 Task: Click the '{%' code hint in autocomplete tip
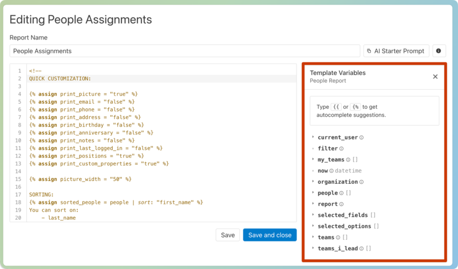point(356,107)
